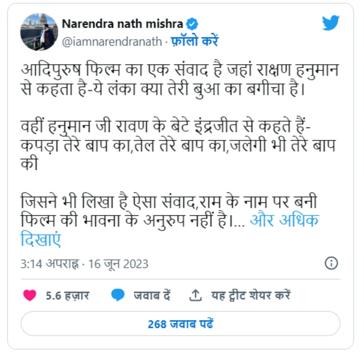Open Narendra nath mishra's profile picture
The width and height of the screenshot is (364, 356).
(x=38, y=31)
